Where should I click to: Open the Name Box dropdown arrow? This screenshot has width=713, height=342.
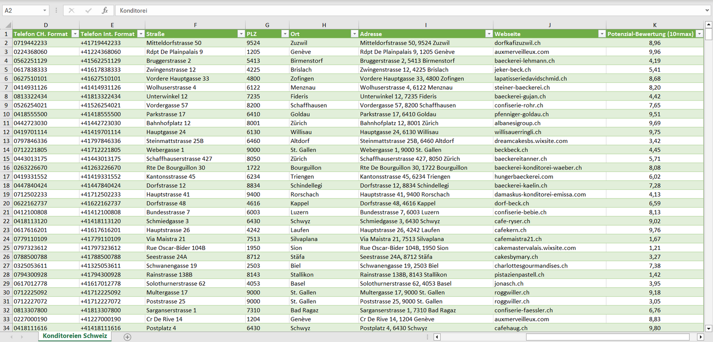pos(44,10)
